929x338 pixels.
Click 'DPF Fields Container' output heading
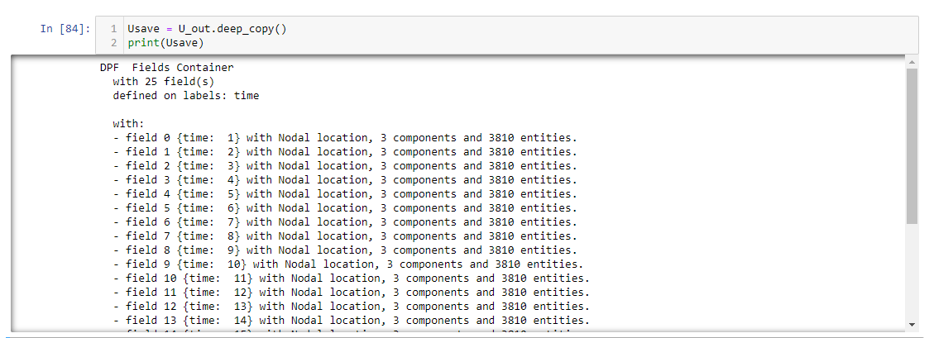coord(167,68)
